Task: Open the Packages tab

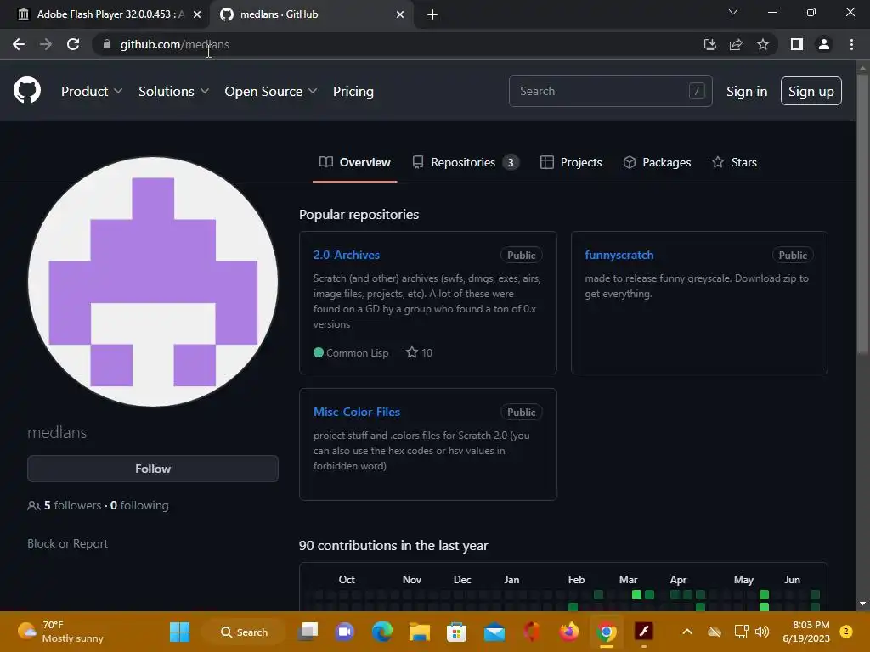Action: [657, 162]
